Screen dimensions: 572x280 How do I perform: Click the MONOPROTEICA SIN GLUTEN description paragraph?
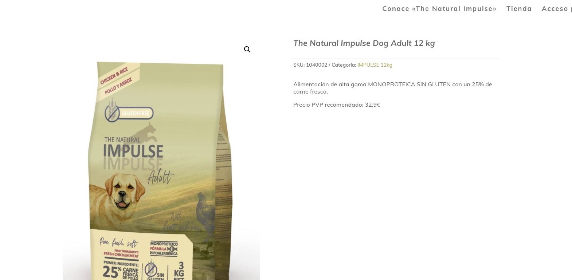coord(393,88)
